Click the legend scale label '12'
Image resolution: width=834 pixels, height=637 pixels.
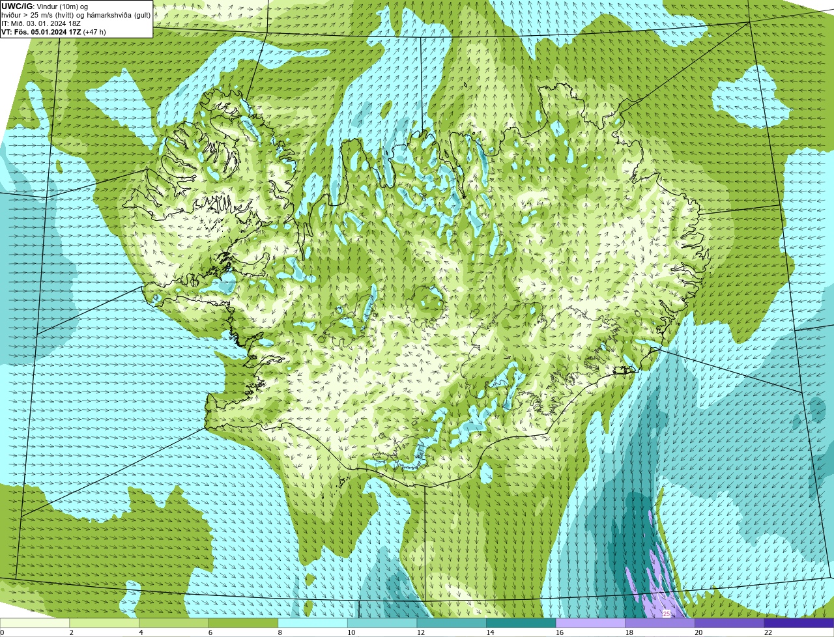pyautogui.click(x=421, y=632)
